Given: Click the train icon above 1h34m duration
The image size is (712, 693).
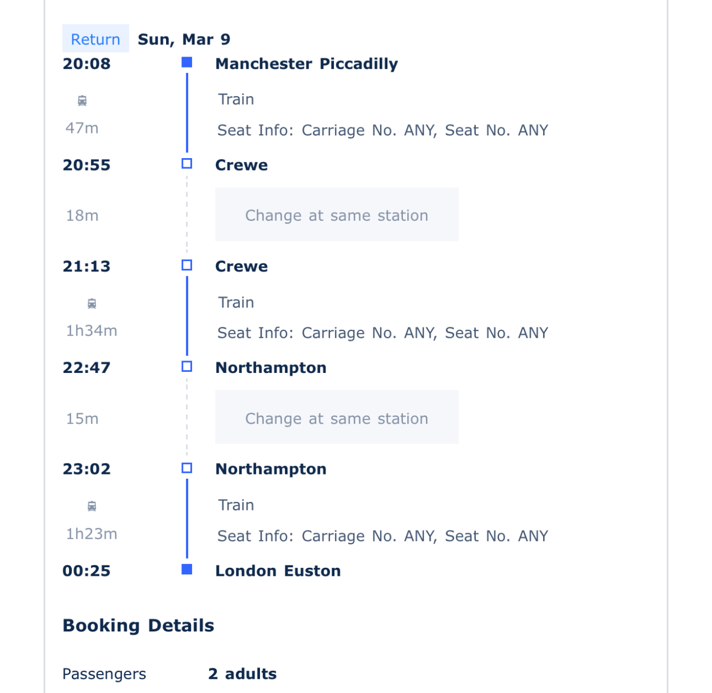Looking at the screenshot, I should point(92,303).
